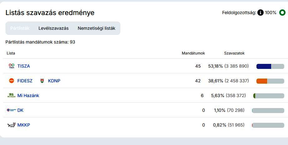Select the Nemzetiségi listák tab

point(96,28)
